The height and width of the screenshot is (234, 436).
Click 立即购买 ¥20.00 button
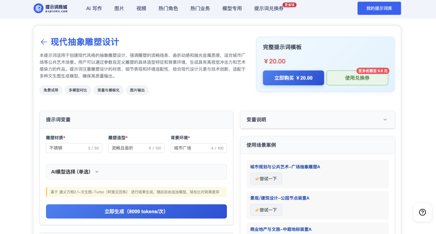(x=293, y=78)
